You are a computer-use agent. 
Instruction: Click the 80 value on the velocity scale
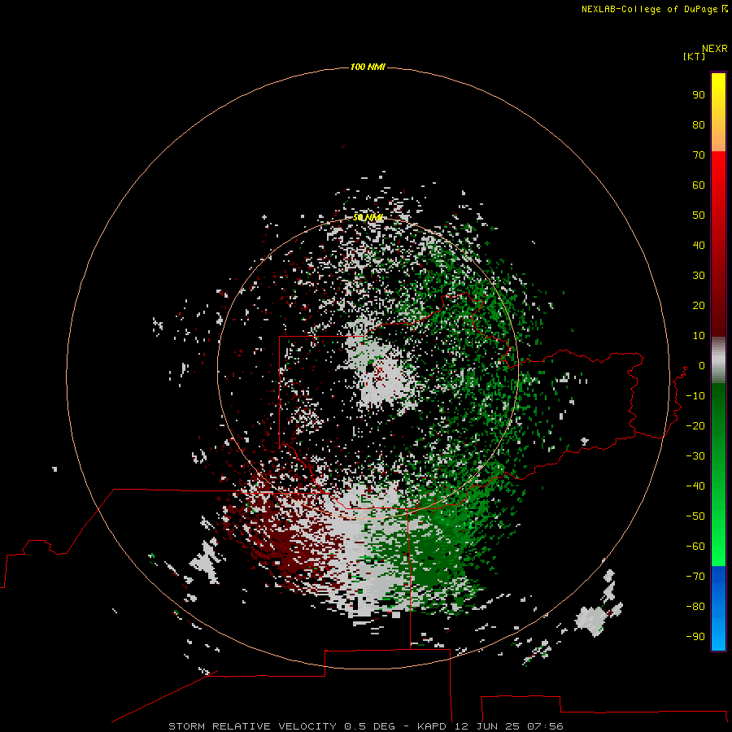[699, 124]
